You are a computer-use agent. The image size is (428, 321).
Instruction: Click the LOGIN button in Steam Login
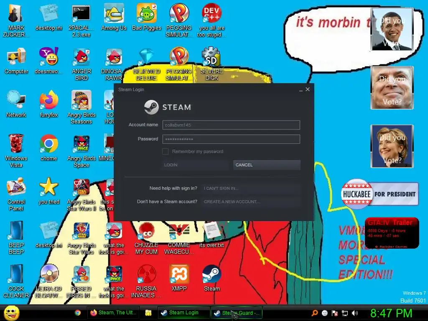coord(195,165)
